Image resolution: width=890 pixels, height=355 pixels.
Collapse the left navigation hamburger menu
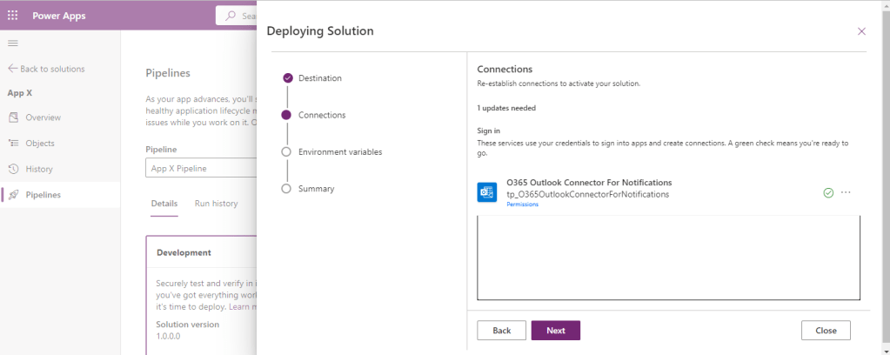click(12, 43)
